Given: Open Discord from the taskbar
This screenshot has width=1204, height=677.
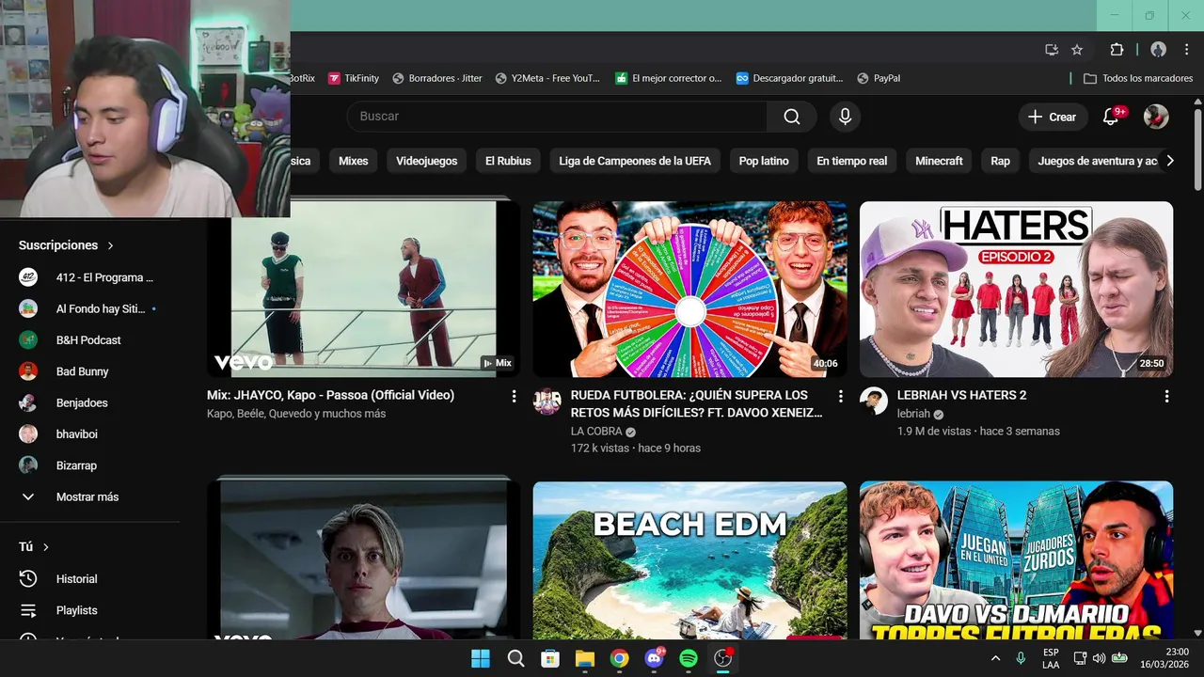Looking at the screenshot, I should coord(654,658).
